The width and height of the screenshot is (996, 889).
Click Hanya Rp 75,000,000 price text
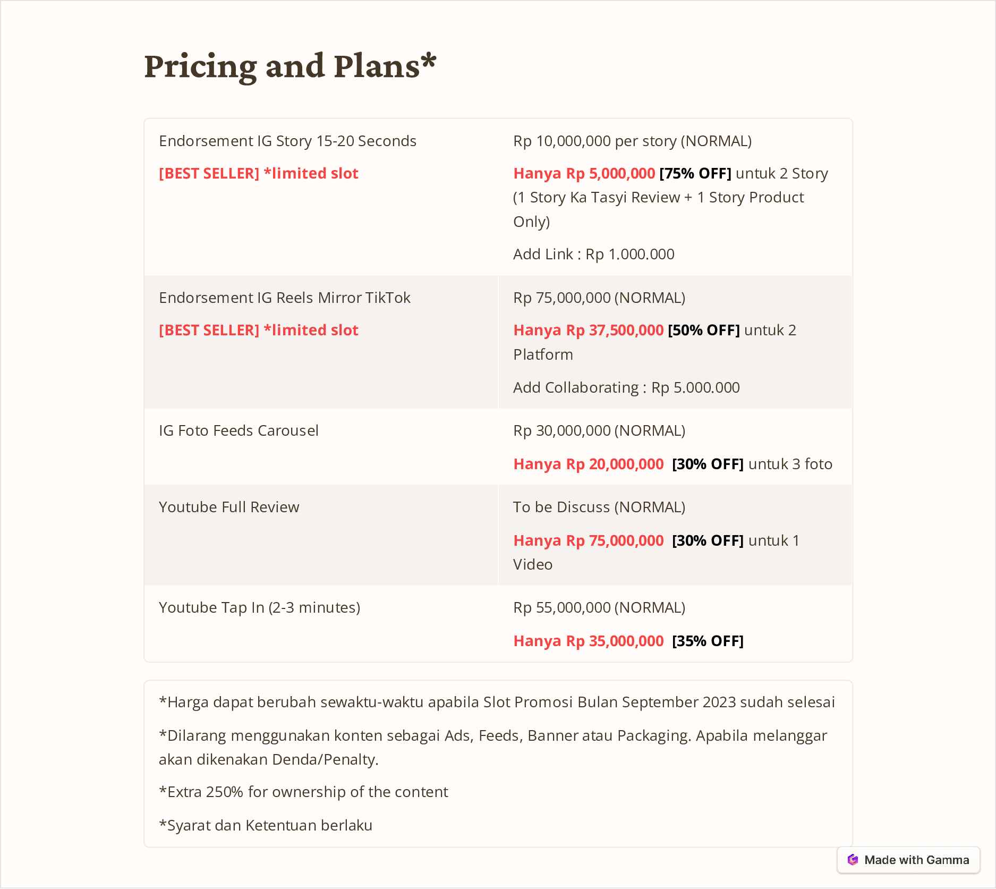588,540
